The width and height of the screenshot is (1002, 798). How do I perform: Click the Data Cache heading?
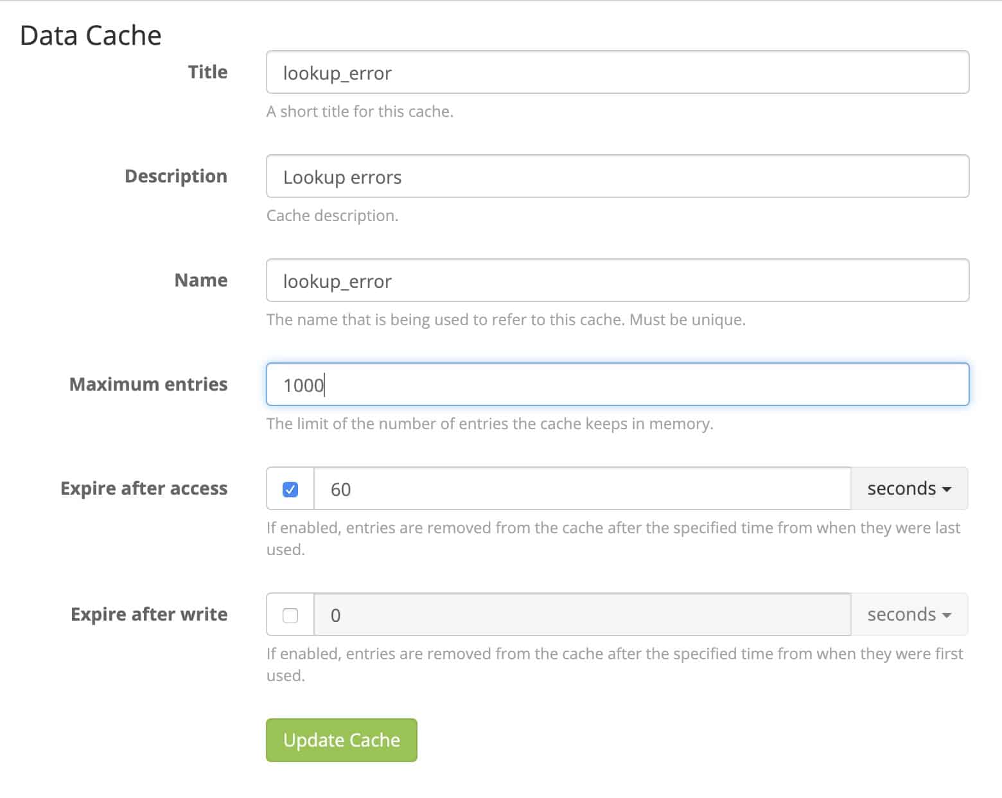pyautogui.click(x=91, y=35)
